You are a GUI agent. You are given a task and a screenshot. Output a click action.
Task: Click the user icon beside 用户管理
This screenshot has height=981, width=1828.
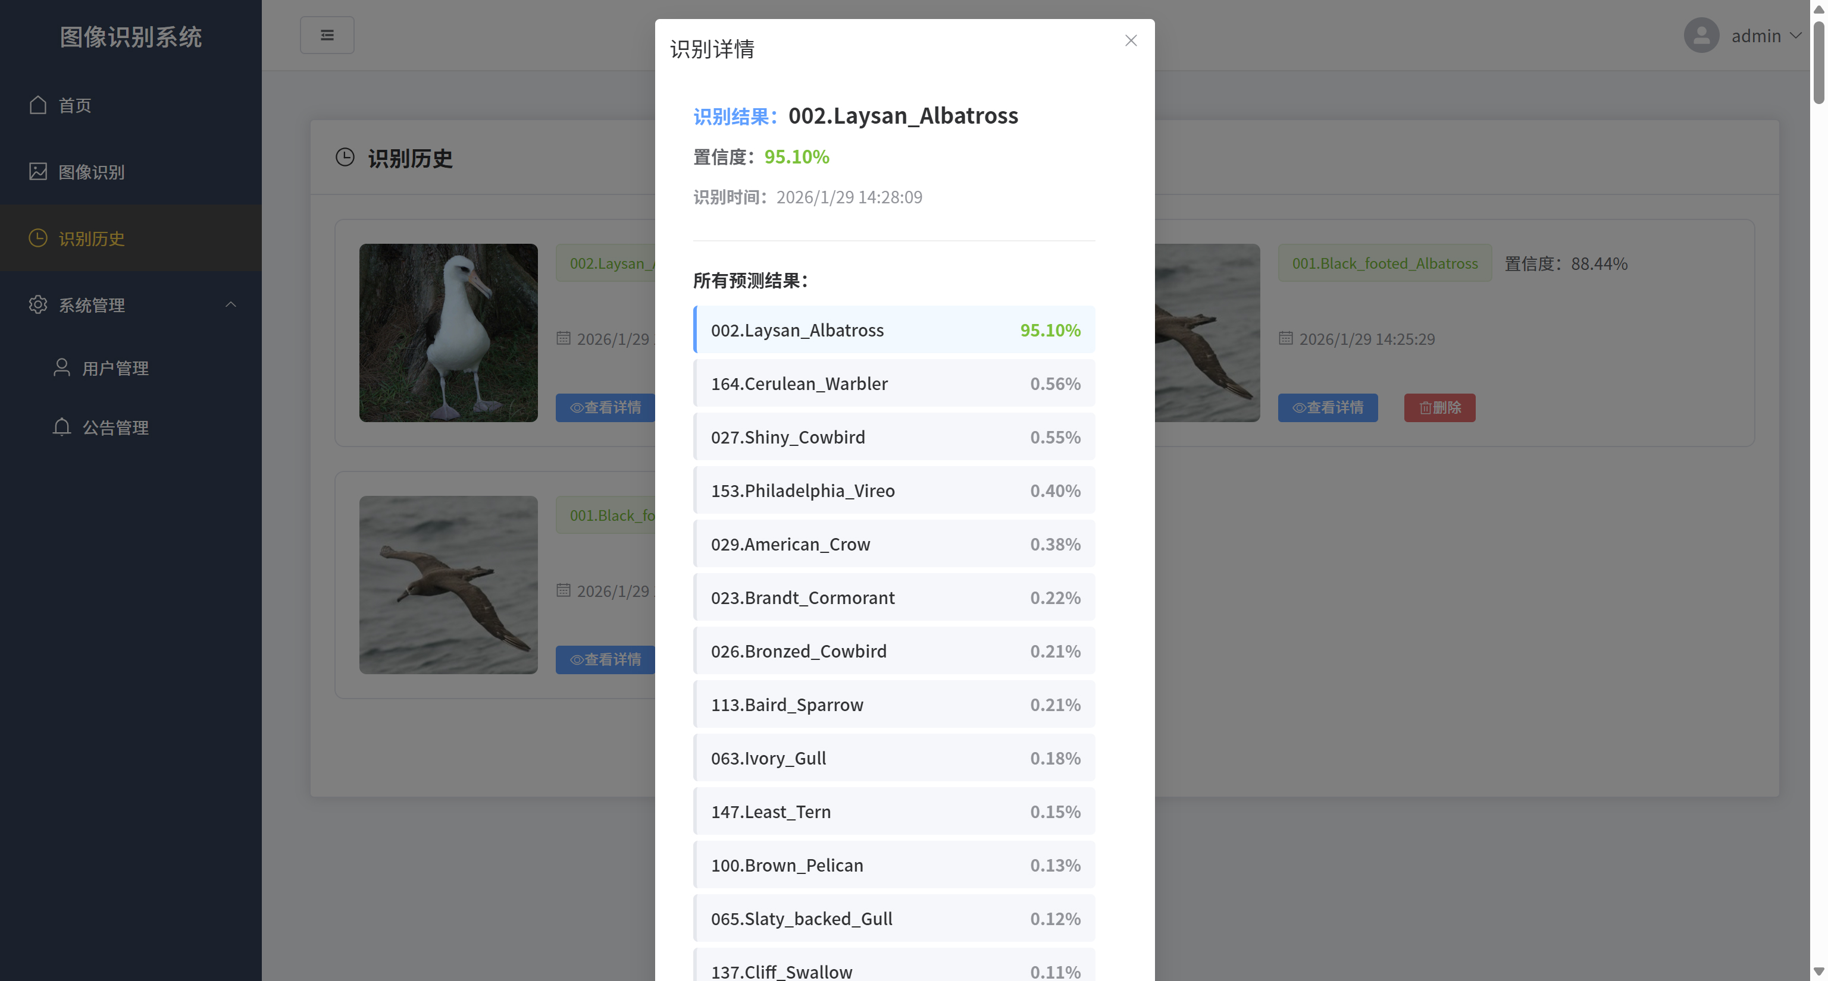pyautogui.click(x=62, y=367)
